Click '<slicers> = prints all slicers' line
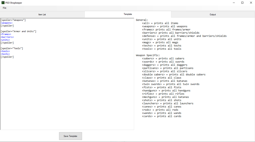The image size is (255, 142). click(x=164, y=71)
